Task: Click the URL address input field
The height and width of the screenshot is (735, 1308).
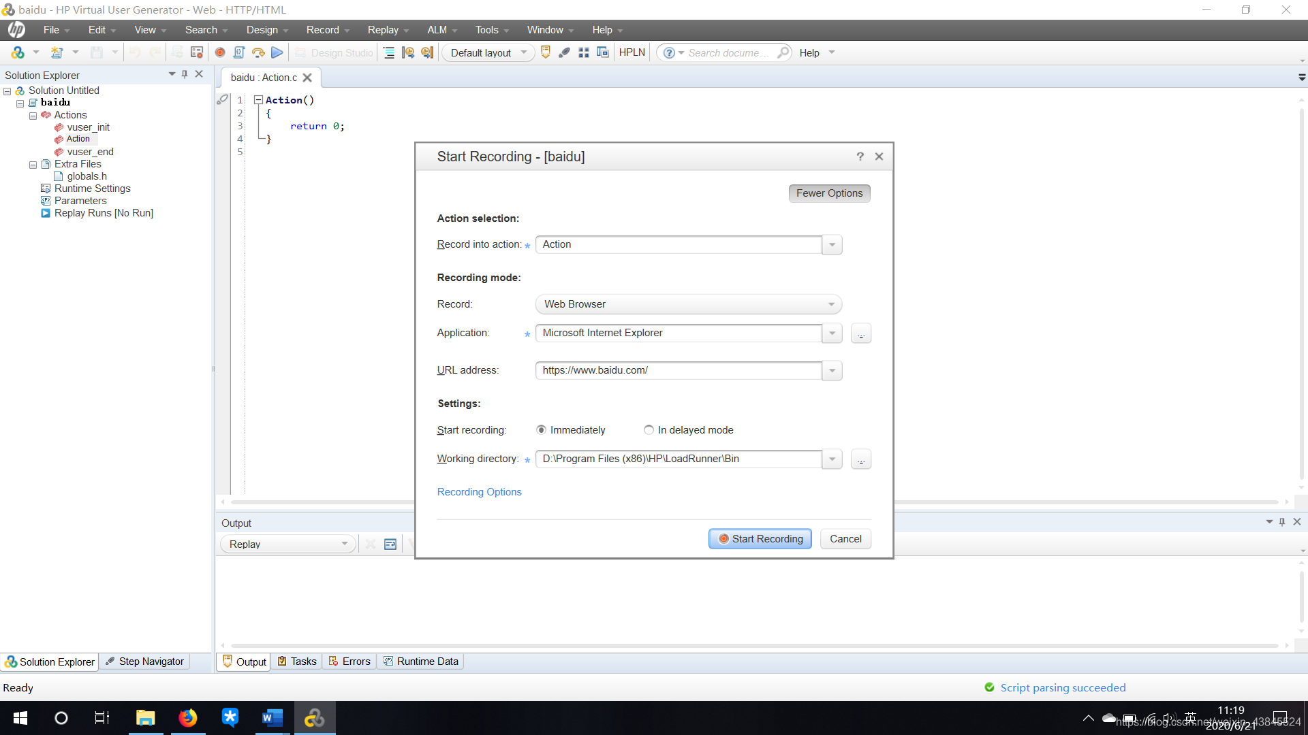Action: pos(678,370)
